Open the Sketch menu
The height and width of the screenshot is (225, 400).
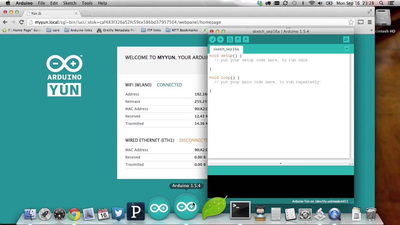pos(70,3)
